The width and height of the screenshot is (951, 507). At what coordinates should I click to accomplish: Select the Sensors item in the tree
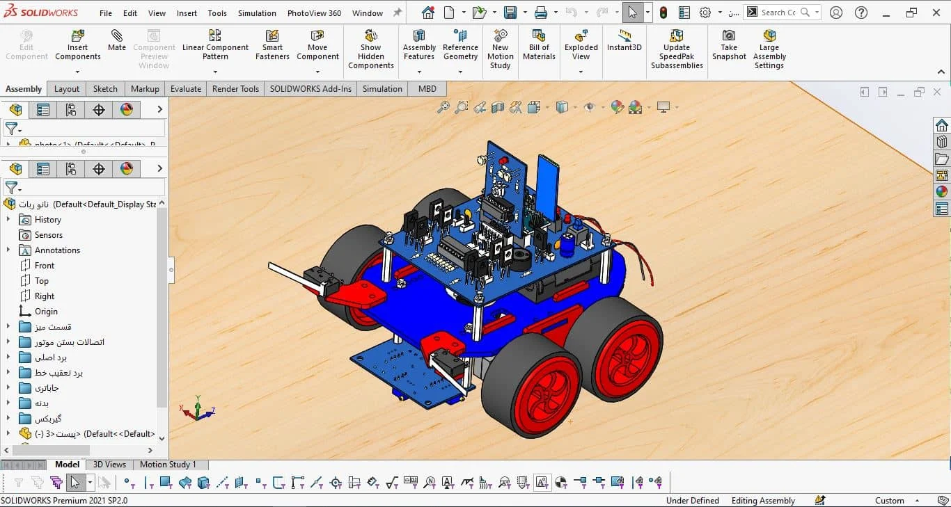coord(49,235)
